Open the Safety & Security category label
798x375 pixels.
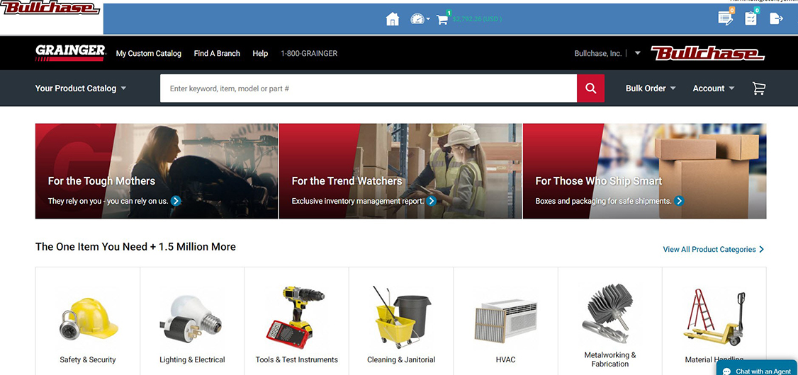[88, 359]
